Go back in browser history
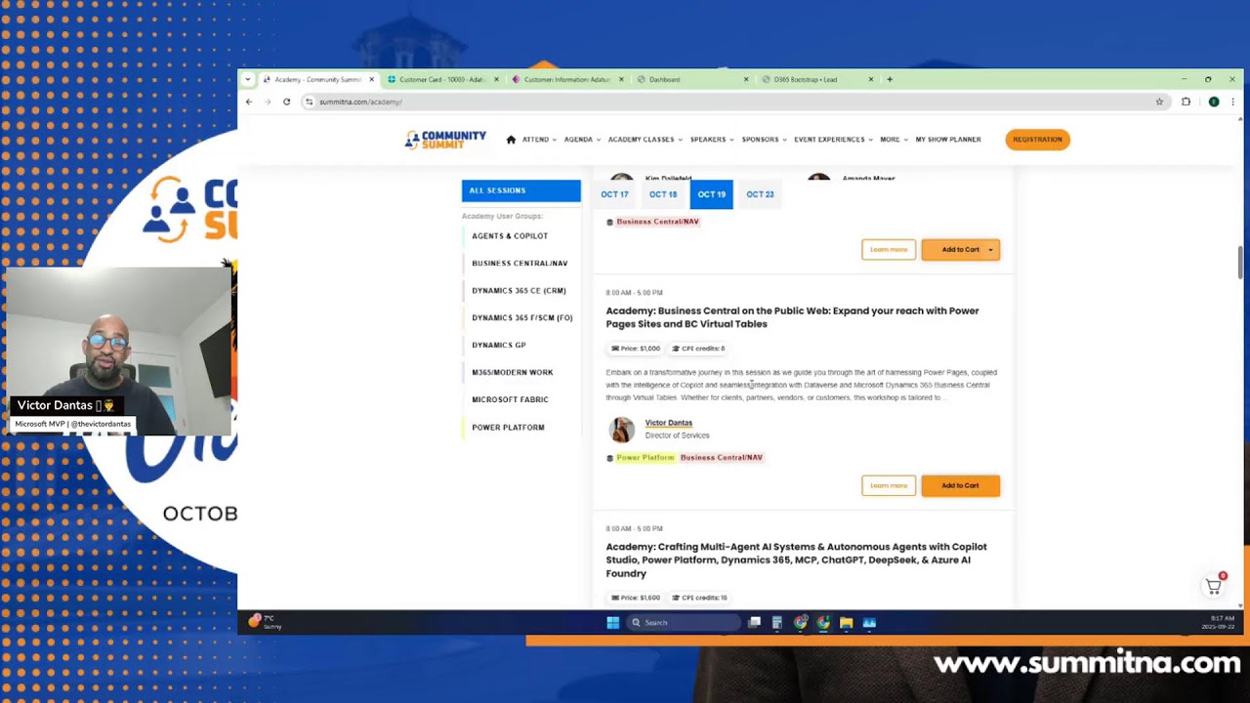Viewport: 1250px width, 703px height. click(x=249, y=102)
